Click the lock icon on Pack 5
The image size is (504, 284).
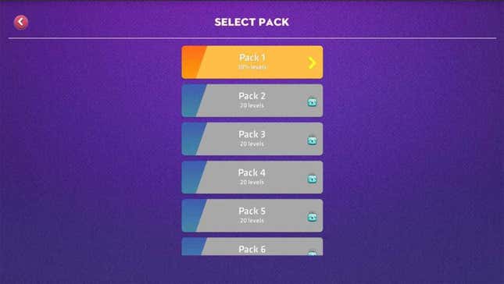tap(312, 217)
